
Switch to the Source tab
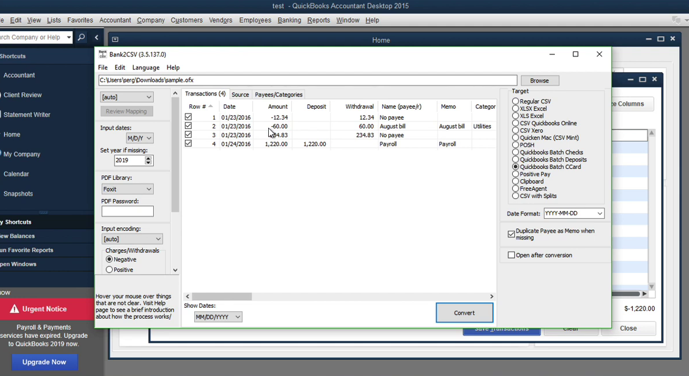[240, 94]
